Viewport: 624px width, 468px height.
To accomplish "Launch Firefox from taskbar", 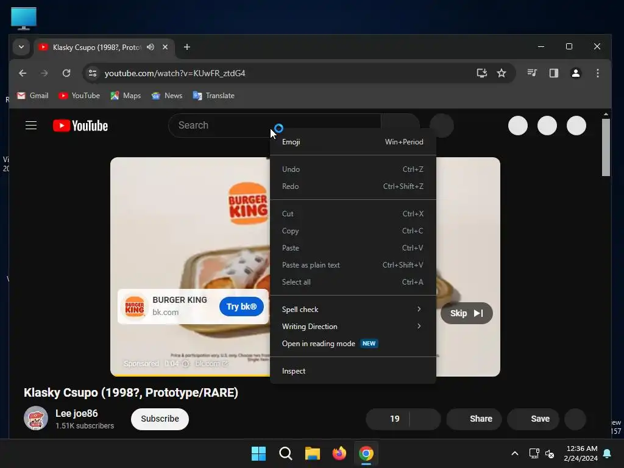I will 339,453.
